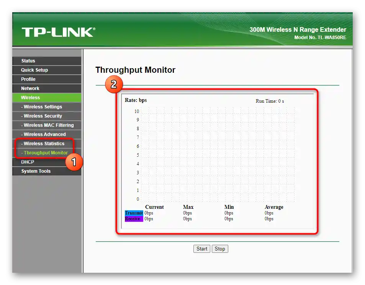Click the Average column header
Viewport: 365px width, 285px height.
tap(274, 207)
